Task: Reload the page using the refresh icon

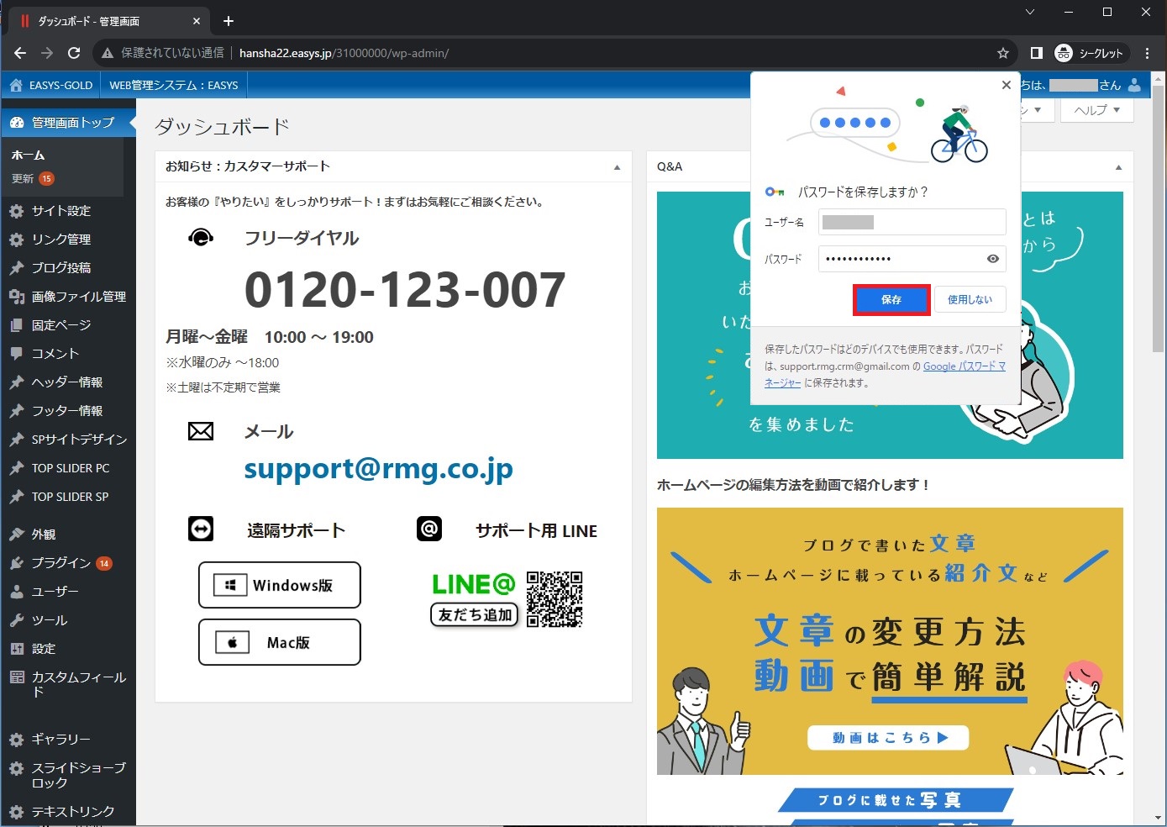Action: pyautogui.click(x=74, y=53)
